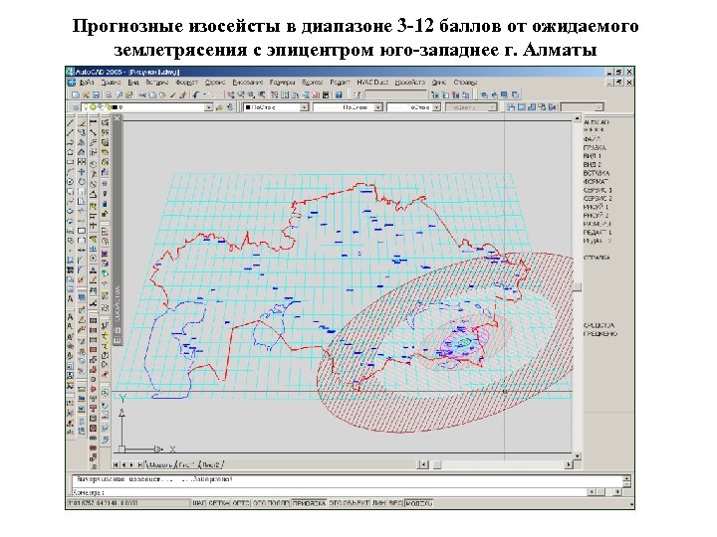Open the Файл menu
The image size is (717, 537).
[x=87, y=83]
